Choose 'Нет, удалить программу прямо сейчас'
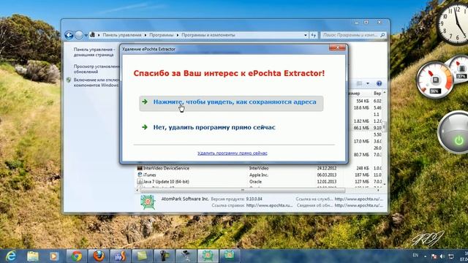 [x=214, y=127]
